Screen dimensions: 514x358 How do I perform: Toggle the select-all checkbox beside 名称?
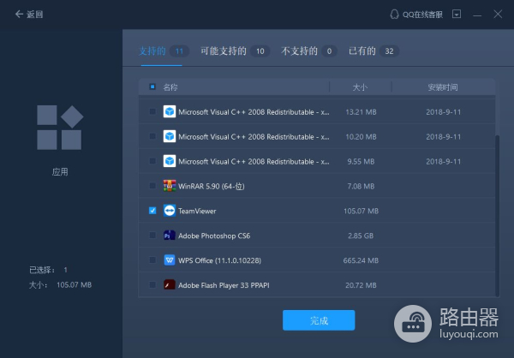[152, 87]
